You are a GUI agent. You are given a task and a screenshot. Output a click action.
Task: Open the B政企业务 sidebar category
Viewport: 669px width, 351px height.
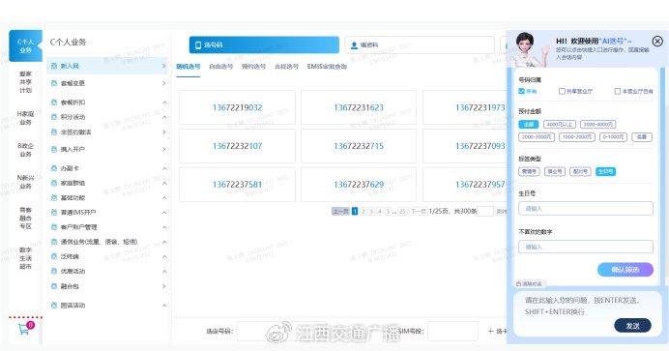pos(25,150)
